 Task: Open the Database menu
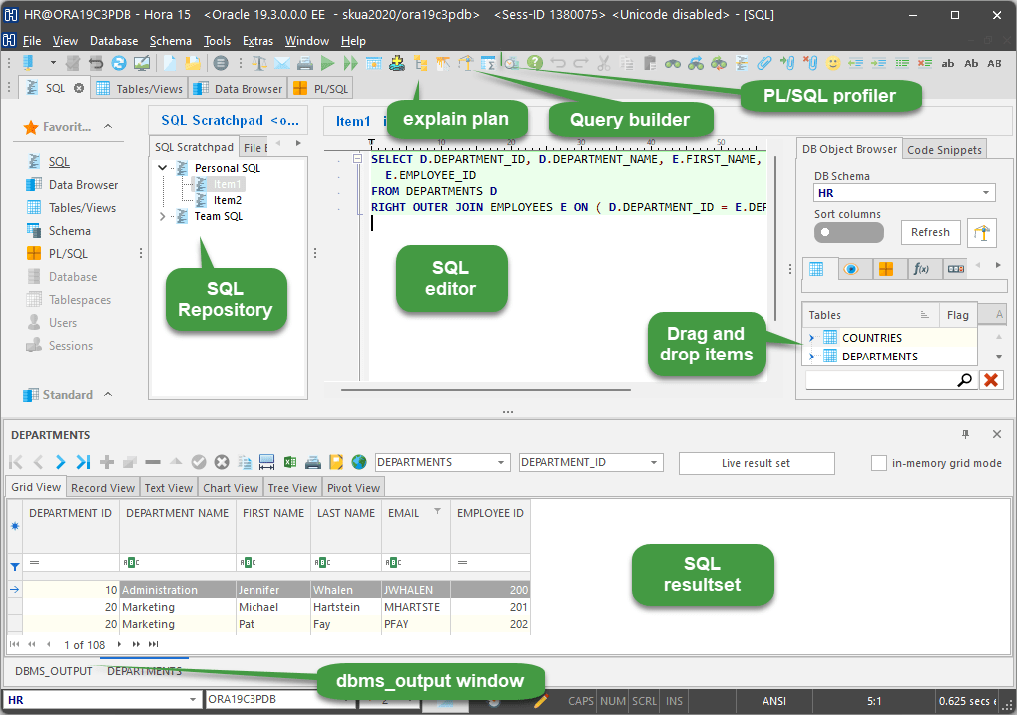pos(113,41)
